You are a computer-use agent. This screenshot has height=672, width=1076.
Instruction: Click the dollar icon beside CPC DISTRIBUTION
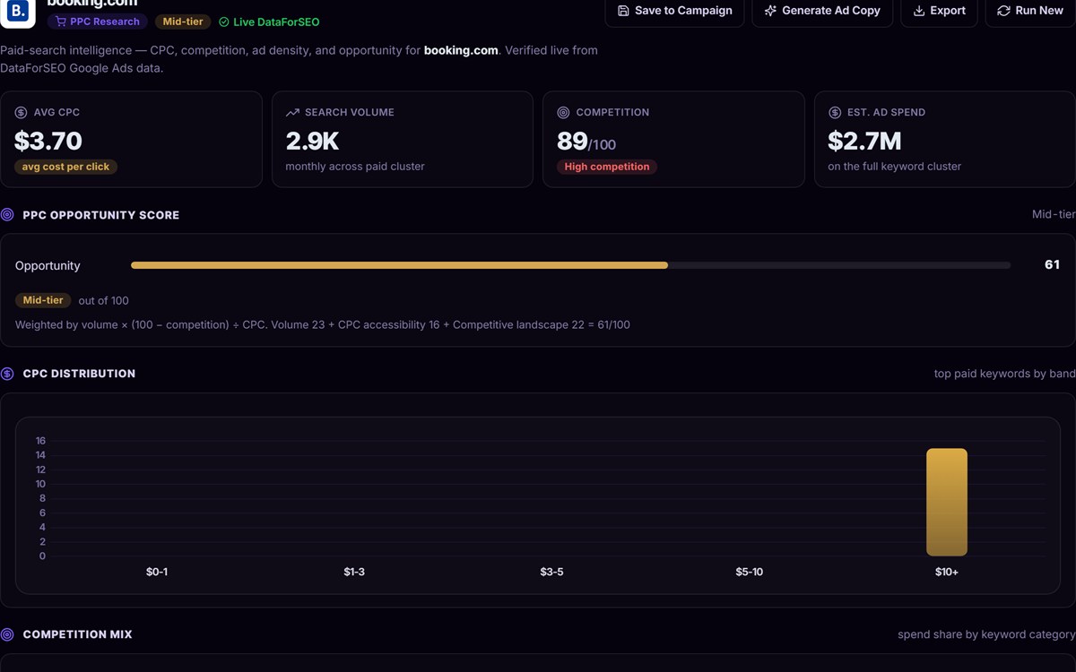point(7,374)
